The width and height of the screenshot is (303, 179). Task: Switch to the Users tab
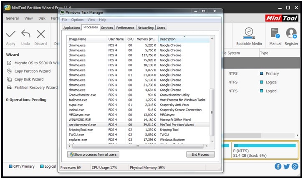tap(161, 28)
